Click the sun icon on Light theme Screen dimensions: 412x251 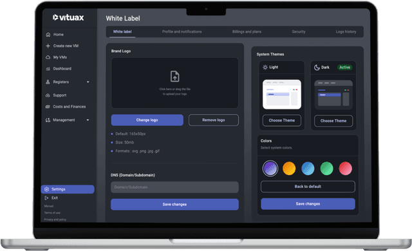[265, 67]
